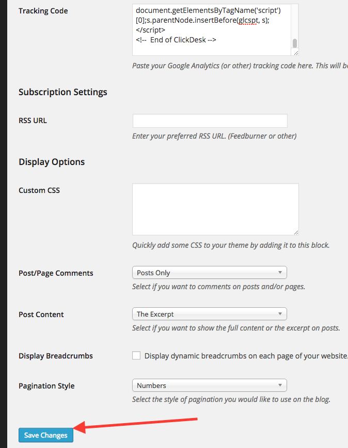The width and height of the screenshot is (348, 448).
Task: Click the Tracking Code textarea scrollbar thumb
Action: (x=295, y=43)
